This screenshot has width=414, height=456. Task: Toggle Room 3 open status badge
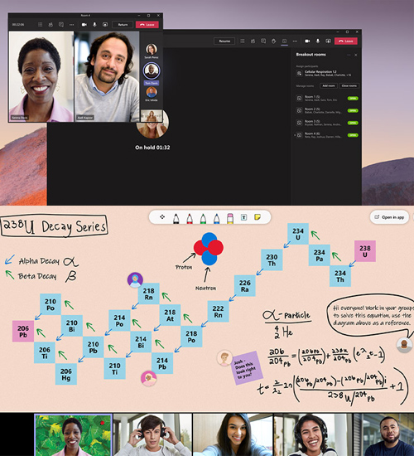353,123
